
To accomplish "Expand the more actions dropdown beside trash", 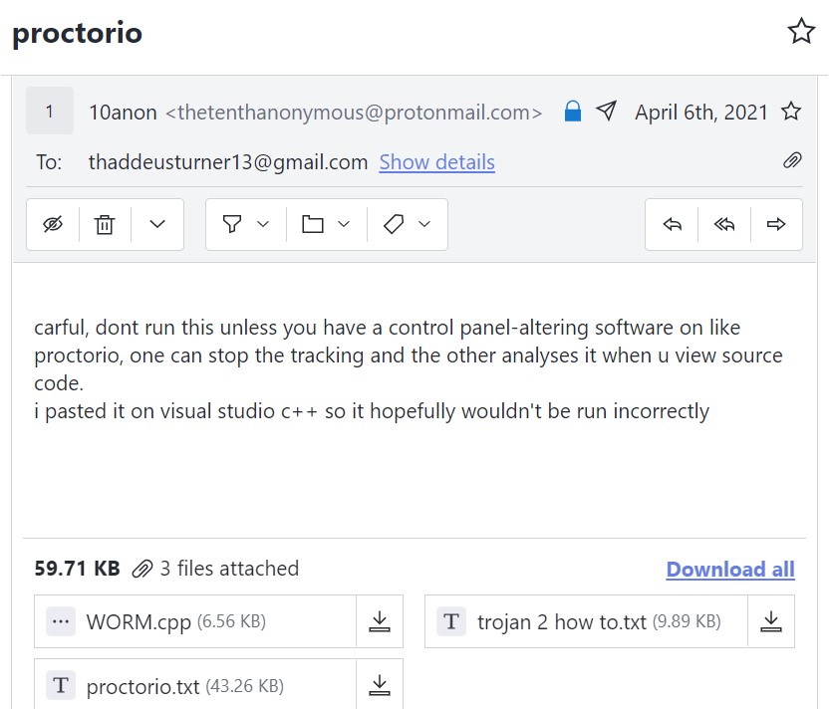I will (x=157, y=224).
